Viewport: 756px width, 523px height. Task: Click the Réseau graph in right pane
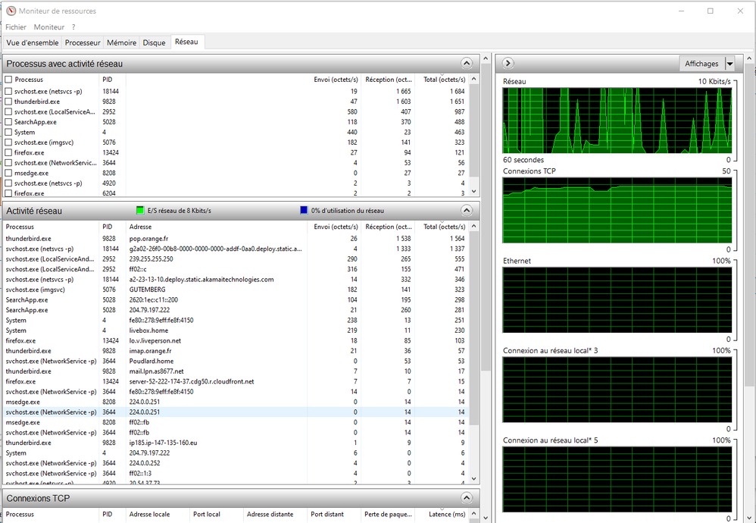[617, 121]
